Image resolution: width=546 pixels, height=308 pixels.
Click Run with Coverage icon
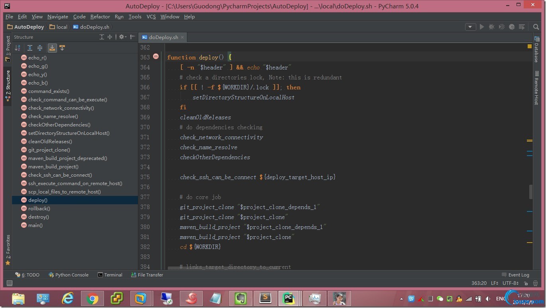(502, 27)
